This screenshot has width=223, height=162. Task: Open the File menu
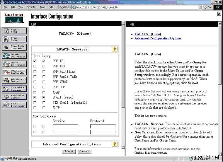click(5, 7)
